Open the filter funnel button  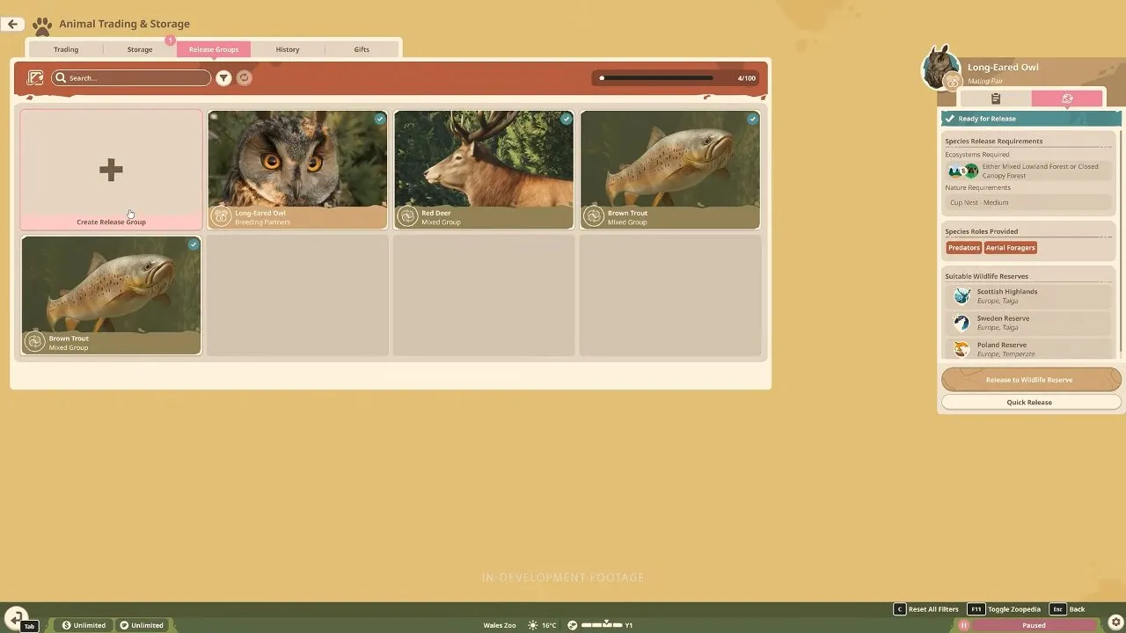224,78
